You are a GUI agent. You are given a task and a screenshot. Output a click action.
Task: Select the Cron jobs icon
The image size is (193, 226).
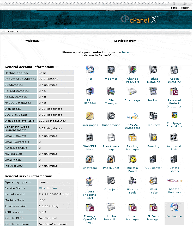[x=111, y=180]
